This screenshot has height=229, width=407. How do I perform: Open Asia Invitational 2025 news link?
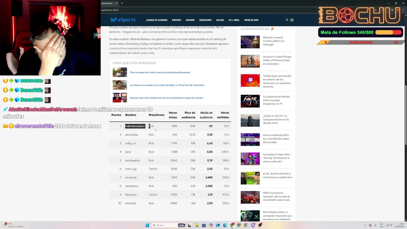(276, 139)
